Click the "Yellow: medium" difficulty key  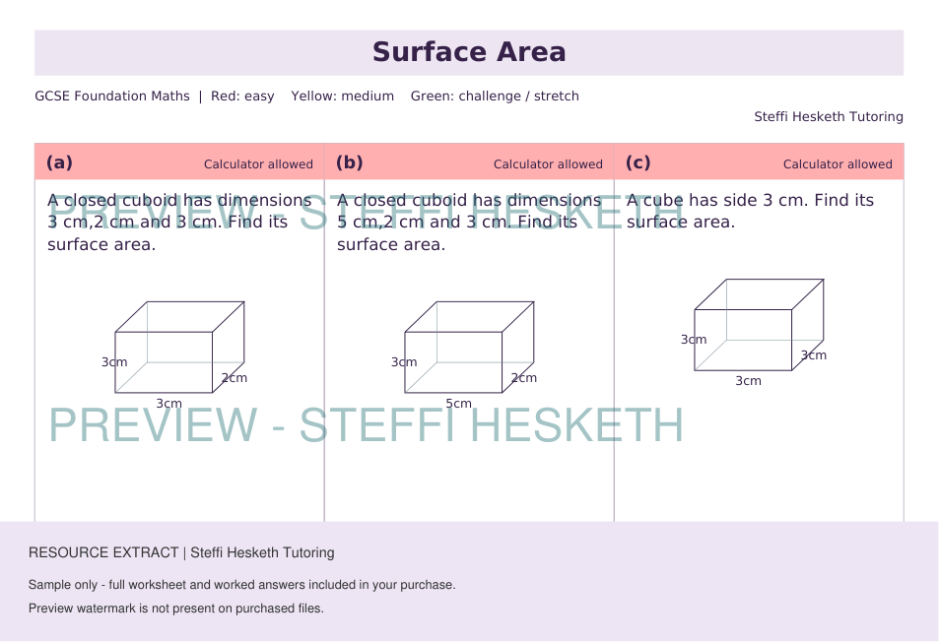coord(343,96)
